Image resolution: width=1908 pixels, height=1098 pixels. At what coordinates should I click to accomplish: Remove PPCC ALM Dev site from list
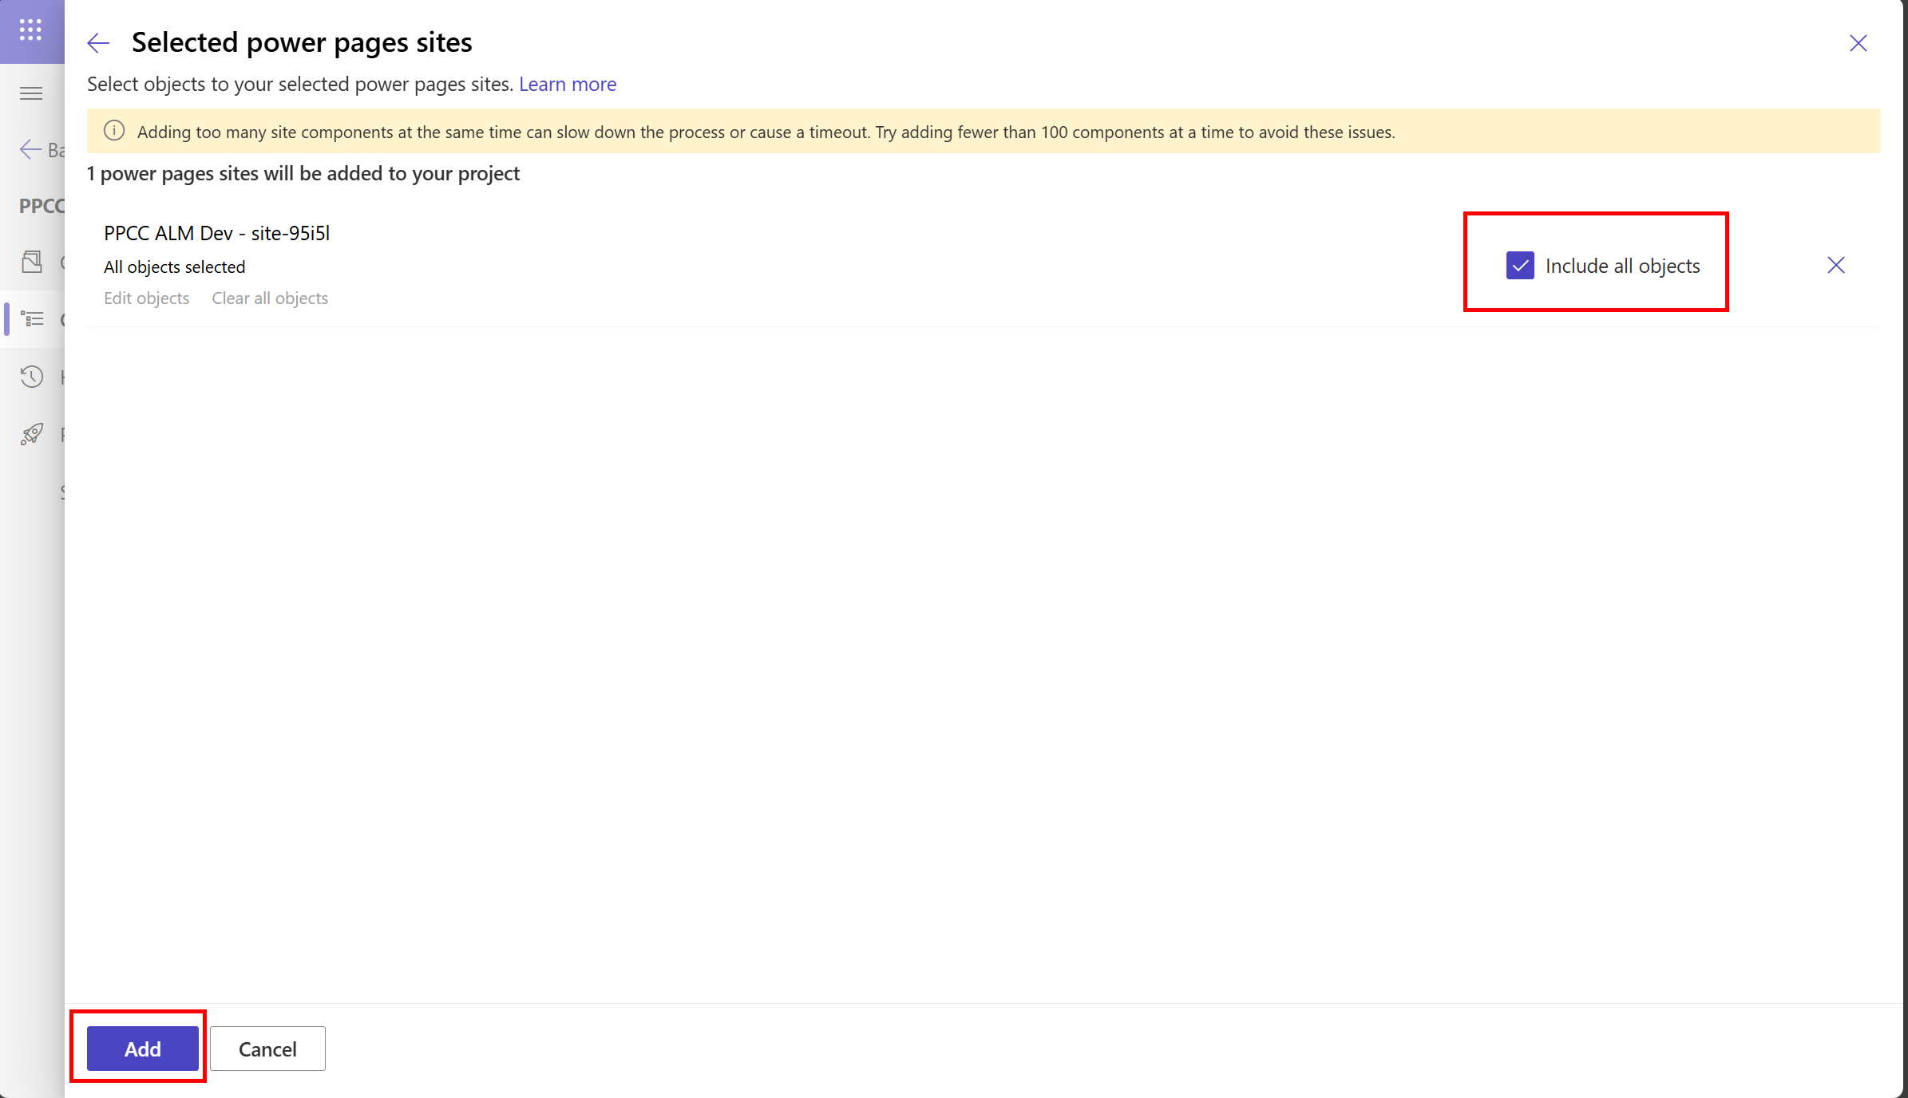1835,265
